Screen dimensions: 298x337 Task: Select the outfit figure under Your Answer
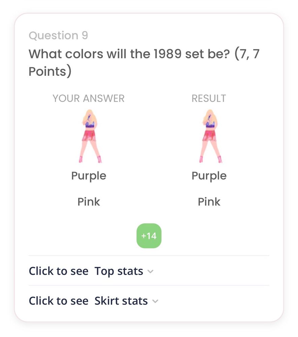click(x=90, y=136)
